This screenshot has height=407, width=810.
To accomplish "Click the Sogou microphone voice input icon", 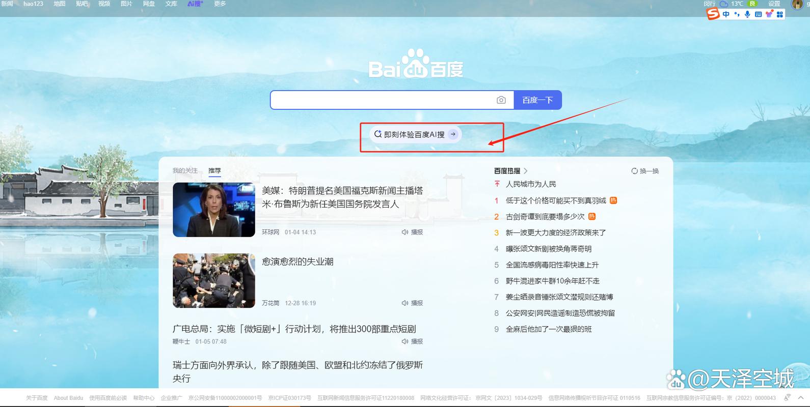I will point(747,14).
